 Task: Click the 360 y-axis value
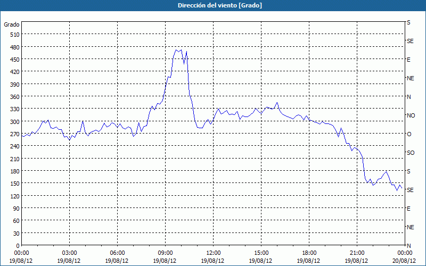(x=15, y=97)
